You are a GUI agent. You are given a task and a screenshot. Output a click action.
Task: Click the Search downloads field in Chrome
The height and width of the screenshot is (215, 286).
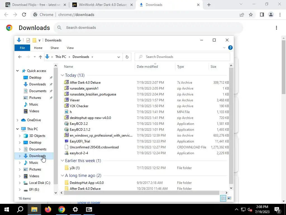(148, 28)
